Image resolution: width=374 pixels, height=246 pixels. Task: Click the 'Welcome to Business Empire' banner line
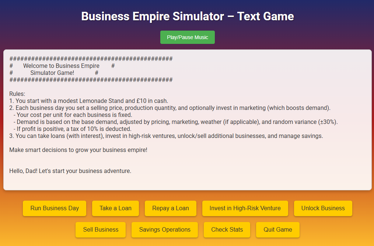point(62,66)
